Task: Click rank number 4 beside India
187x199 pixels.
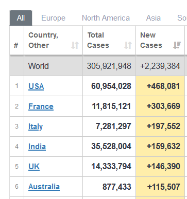Action: click(x=16, y=147)
